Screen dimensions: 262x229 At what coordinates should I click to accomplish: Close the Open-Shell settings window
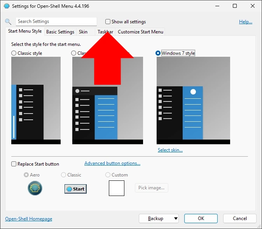(x=253, y=6)
